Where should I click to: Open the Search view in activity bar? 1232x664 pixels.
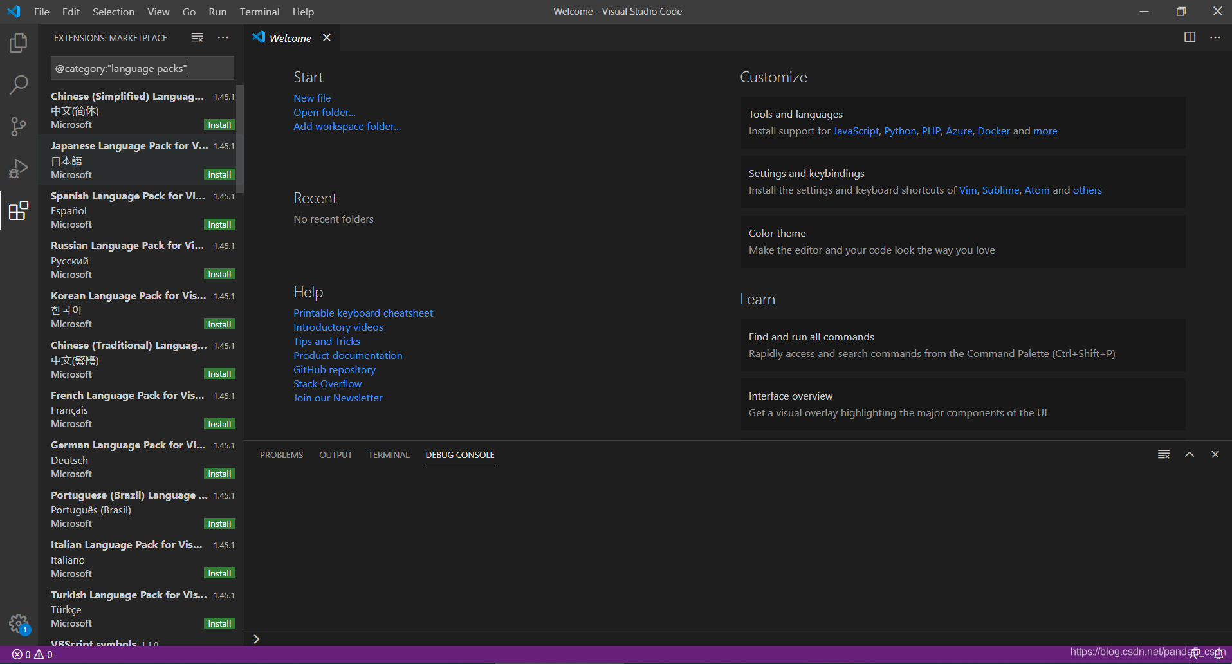click(19, 84)
